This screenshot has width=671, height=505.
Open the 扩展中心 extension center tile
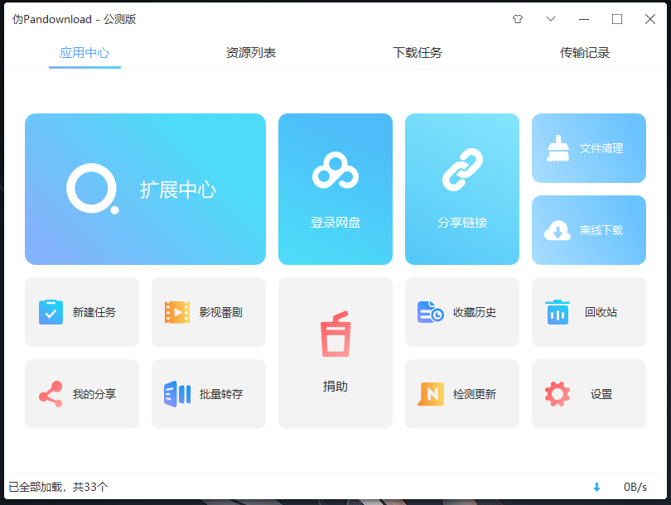145,189
